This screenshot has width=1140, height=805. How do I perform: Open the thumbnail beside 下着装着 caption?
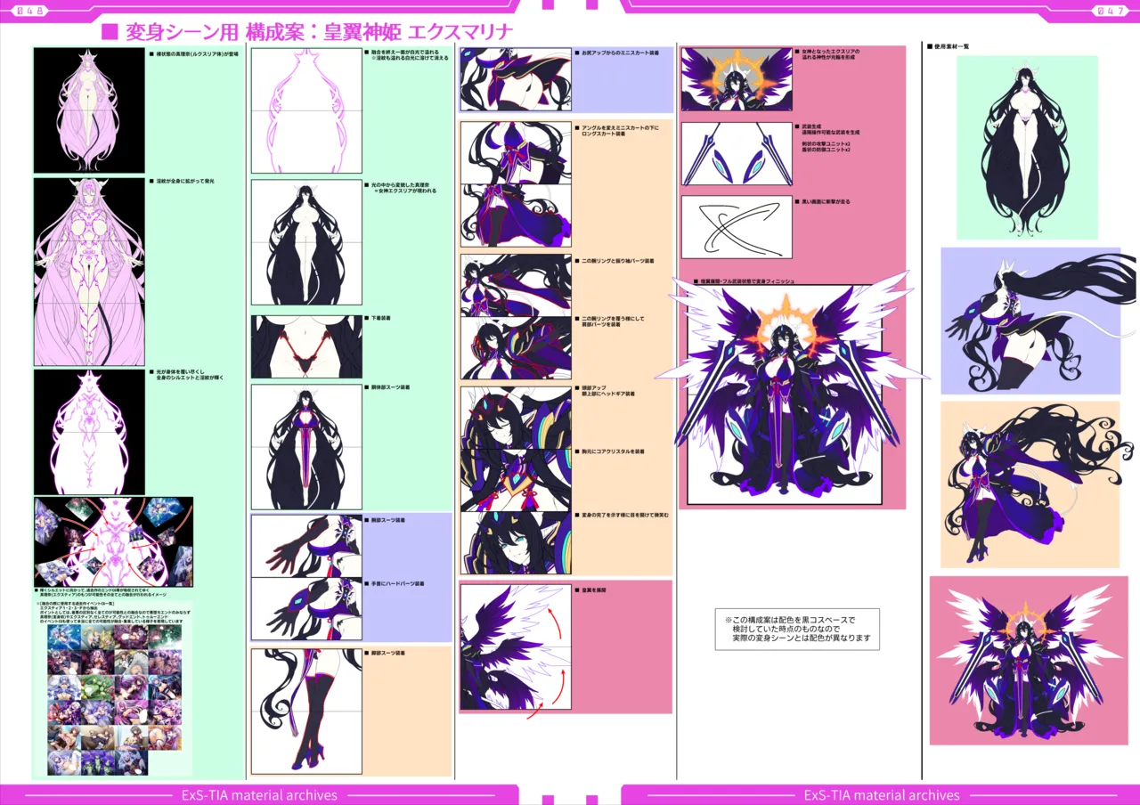click(x=306, y=346)
